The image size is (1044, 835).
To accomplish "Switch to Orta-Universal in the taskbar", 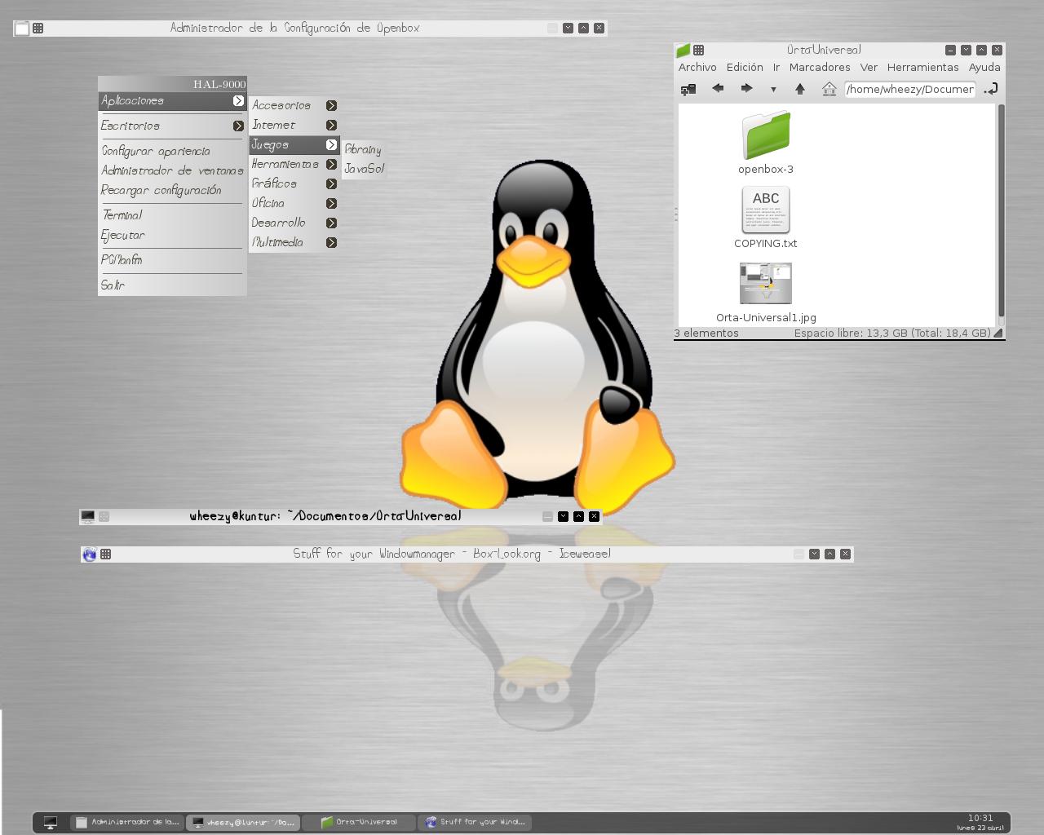I will click(359, 822).
